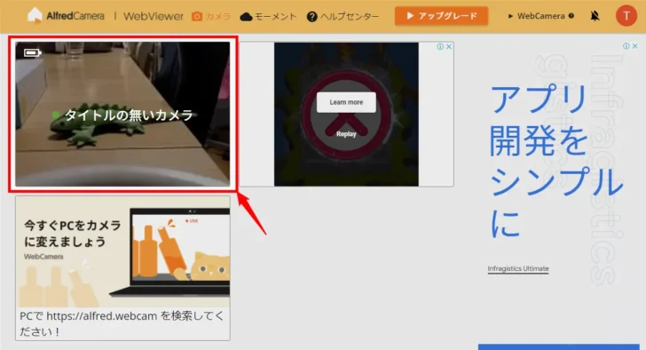Click the Learn more button in the ad
The height and width of the screenshot is (350, 646).
pyautogui.click(x=346, y=102)
